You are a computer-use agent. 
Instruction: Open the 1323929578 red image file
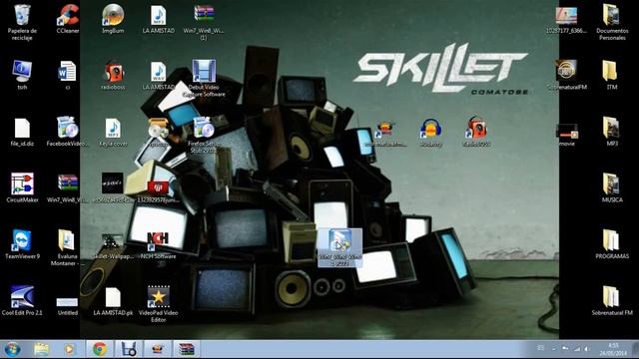click(158, 190)
